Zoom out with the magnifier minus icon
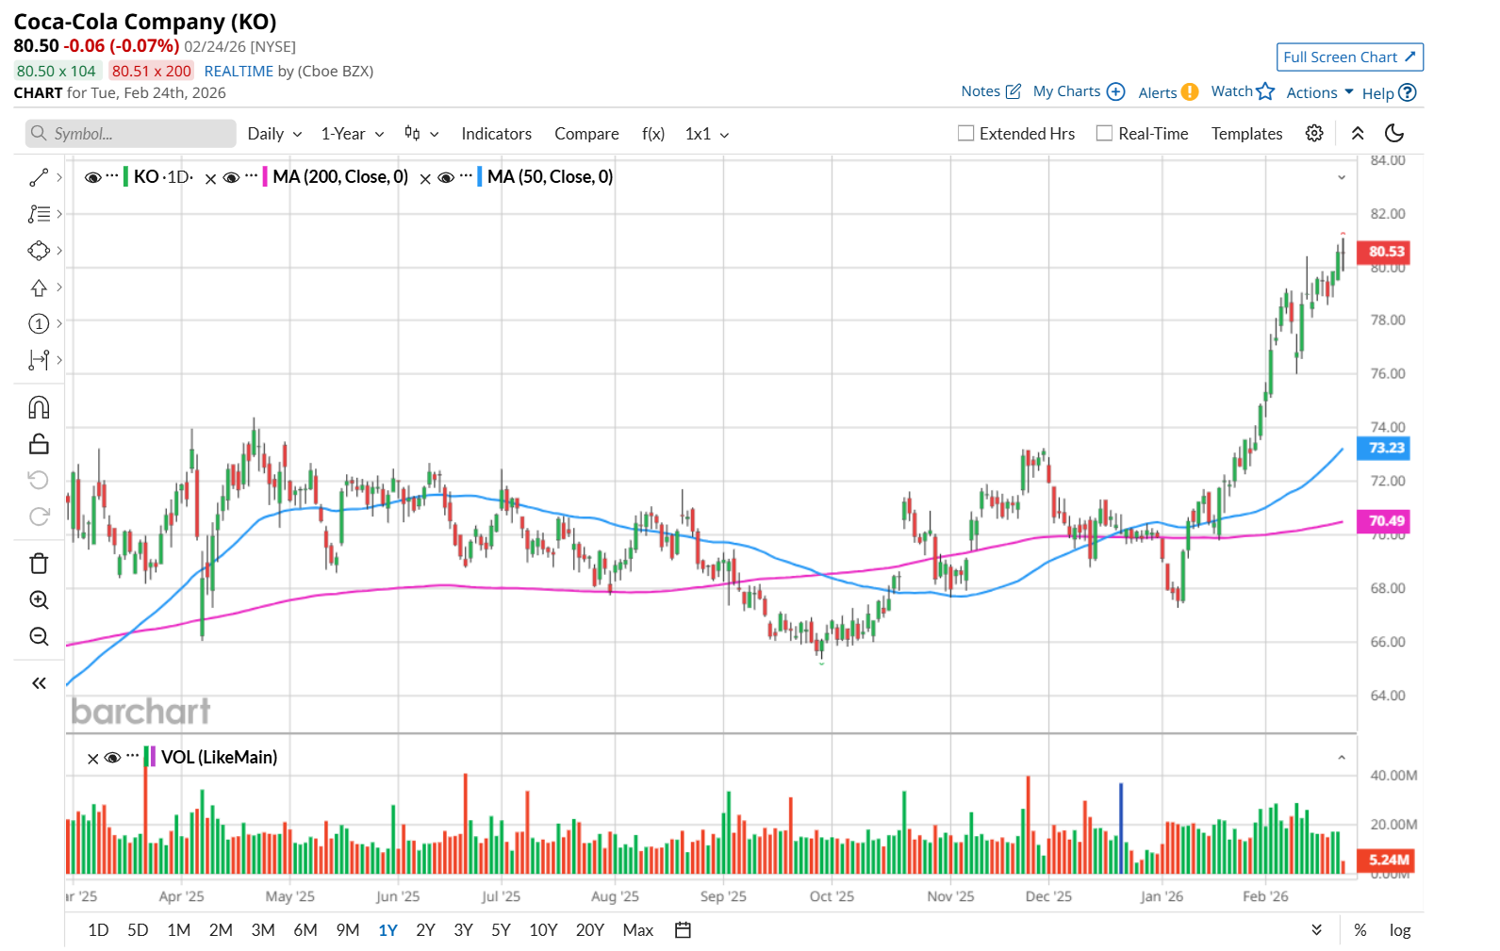 click(39, 637)
